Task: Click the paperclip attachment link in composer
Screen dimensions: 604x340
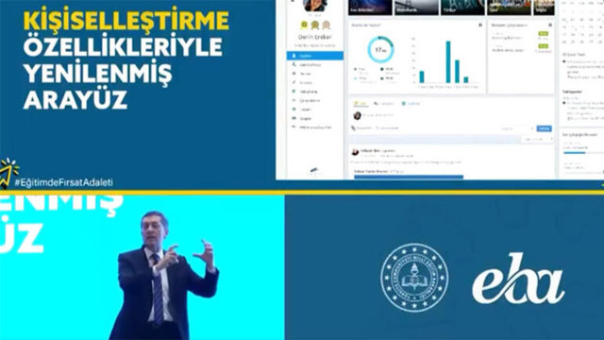Action: tap(361, 128)
